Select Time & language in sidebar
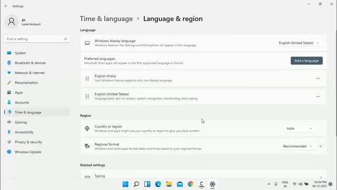 (x=37, y=112)
